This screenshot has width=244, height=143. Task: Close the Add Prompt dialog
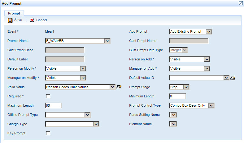pyautogui.click(x=241, y=3)
